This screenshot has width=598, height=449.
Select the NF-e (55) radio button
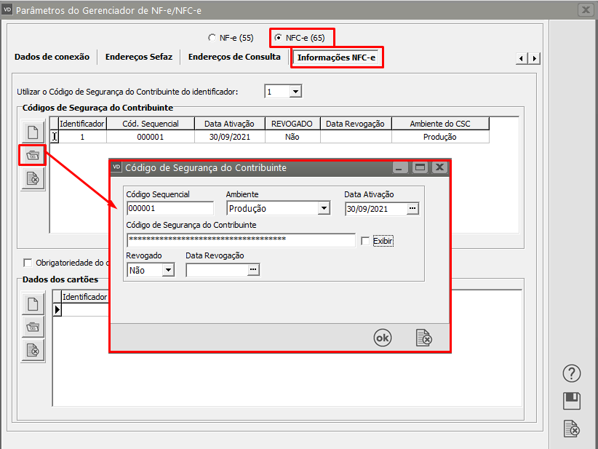pyautogui.click(x=212, y=37)
